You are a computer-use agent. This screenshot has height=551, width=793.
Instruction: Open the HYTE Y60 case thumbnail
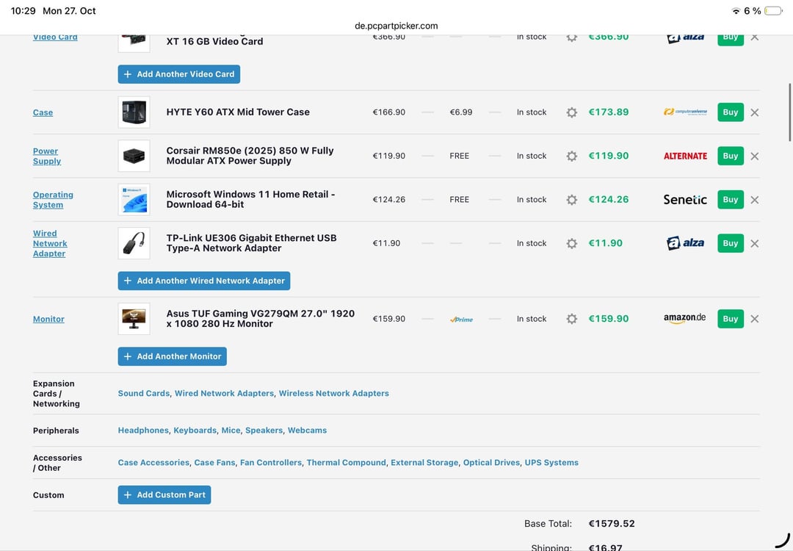[x=134, y=112]
